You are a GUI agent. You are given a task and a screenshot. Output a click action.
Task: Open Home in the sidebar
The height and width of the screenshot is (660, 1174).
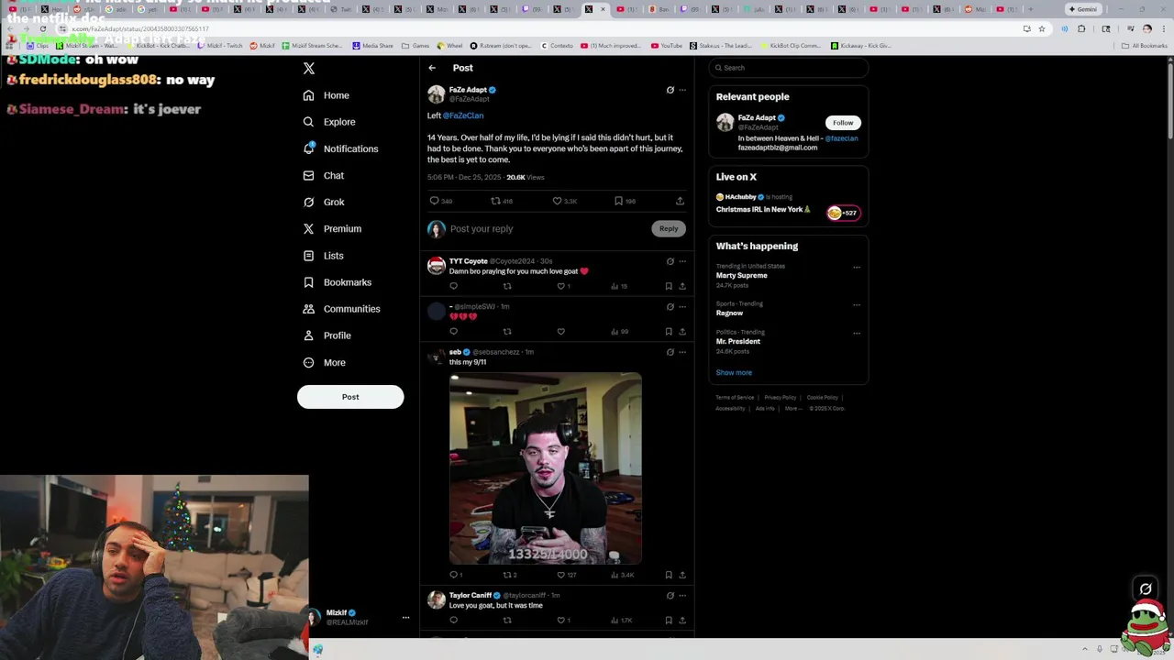327,95
